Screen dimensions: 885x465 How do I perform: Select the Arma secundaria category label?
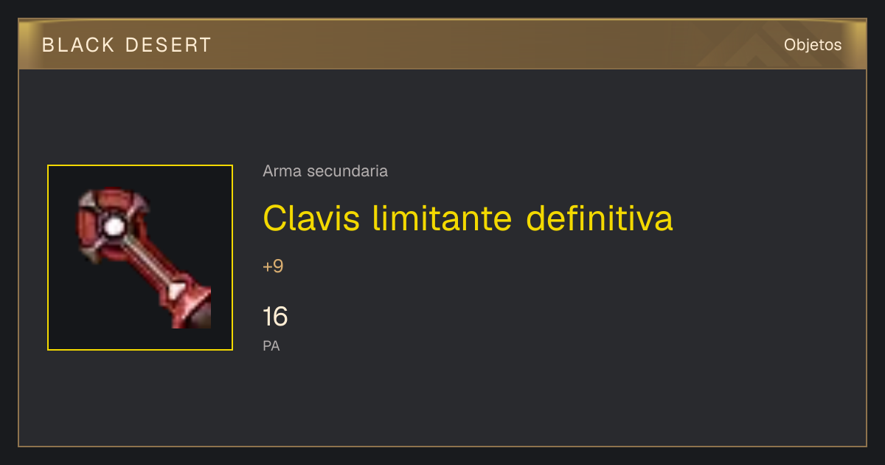tap(325, 171)
